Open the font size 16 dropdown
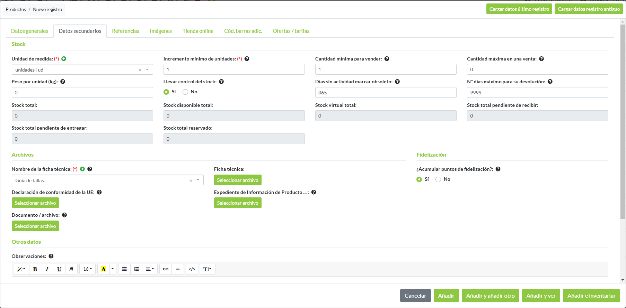 point(87,269)
